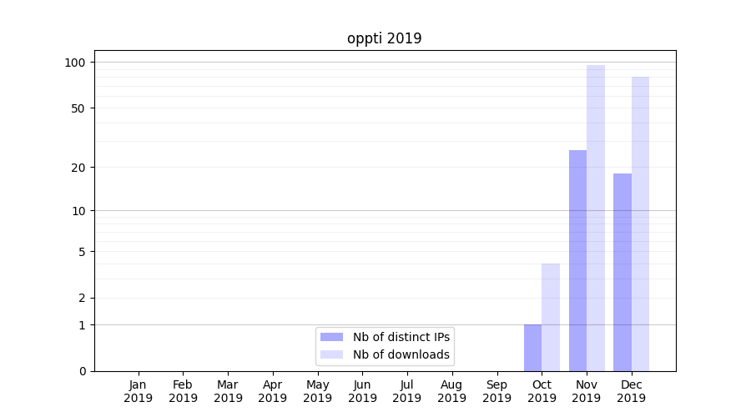The width and height of the screenshot is (751, 417).
Task: Click the 'Nb of distinct IPs' legend color swatch
Action: (331, 337)
